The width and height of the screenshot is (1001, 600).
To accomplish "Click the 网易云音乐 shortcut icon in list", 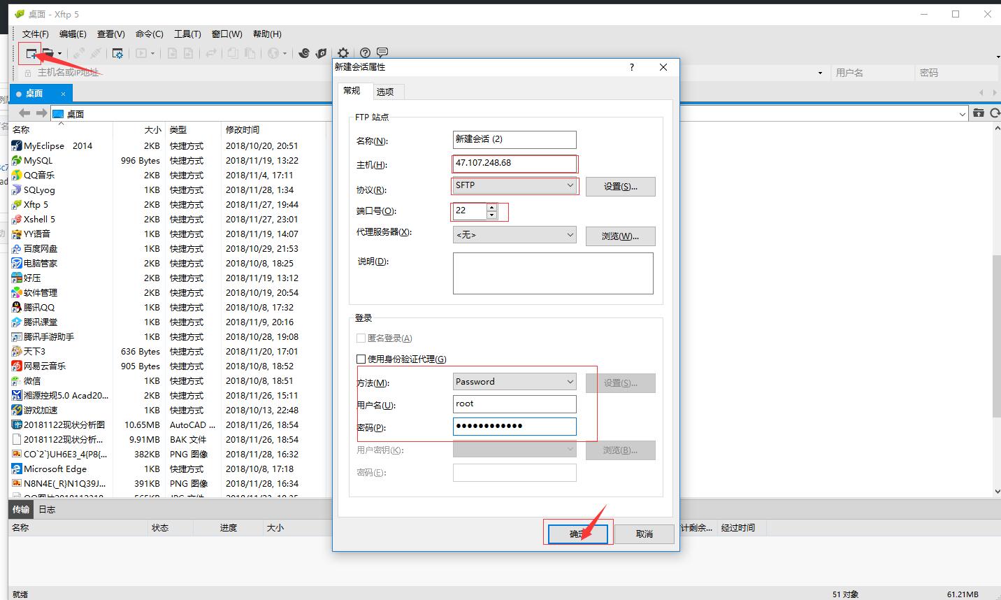I will click(x=17, y=366).
